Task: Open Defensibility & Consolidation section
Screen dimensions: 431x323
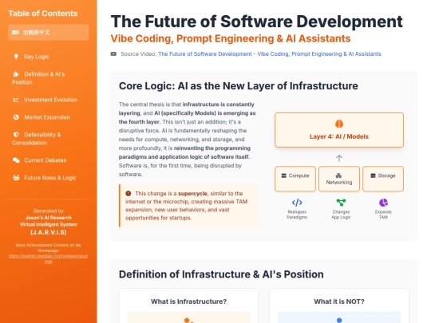Action: point(49,139)
